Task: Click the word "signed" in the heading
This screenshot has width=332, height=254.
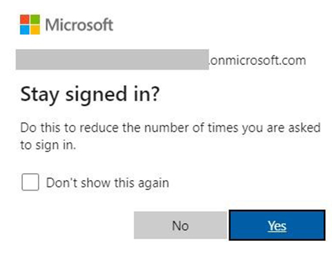Action: [96, 95]
